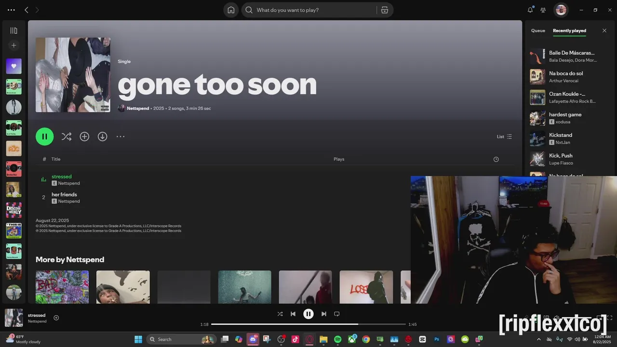Viewport: 617px width, 347px height.
Task: Open more options for gone too soon
Action: 121,136
